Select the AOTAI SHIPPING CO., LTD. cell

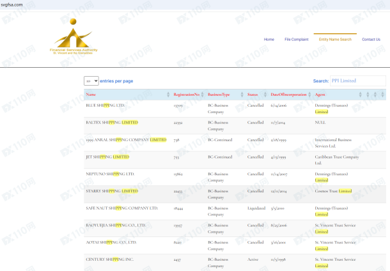coord(111,242)
